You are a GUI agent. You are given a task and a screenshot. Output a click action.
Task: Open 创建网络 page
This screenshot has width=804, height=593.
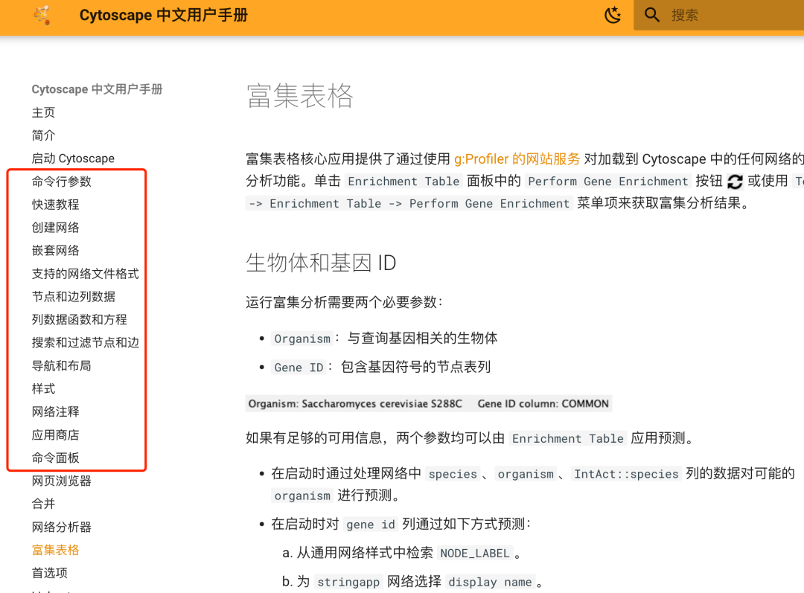[55, 228]
